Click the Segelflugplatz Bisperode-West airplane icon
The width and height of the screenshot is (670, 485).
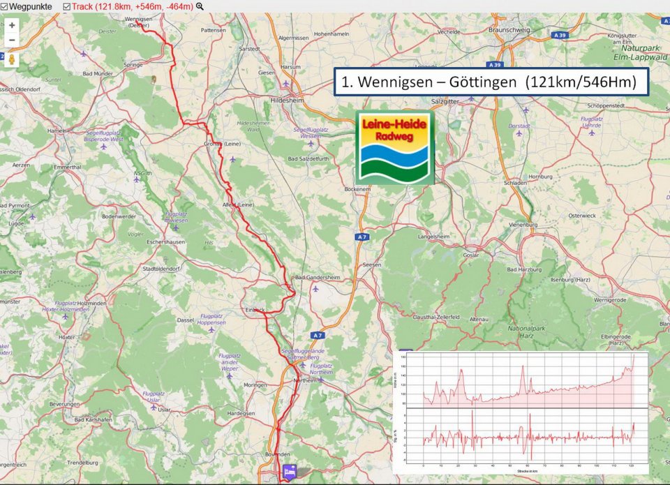pos(103,147)
